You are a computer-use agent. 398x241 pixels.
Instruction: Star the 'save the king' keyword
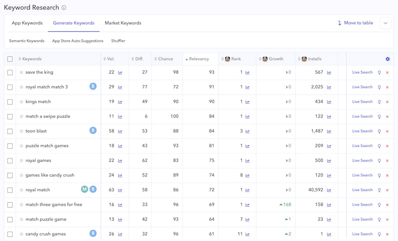21,73
